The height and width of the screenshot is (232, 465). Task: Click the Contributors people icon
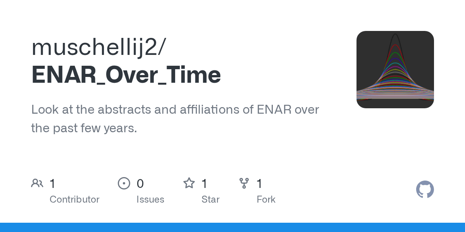(x=37, y=183)
